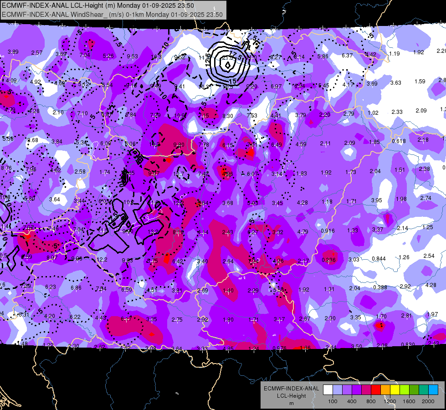Click the wind shear value 0.830
Viewport: 446px width, 410px height.
click(x=408, y=344)
